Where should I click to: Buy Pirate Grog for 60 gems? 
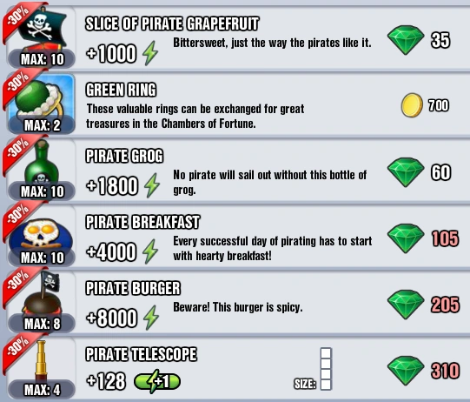coord(419,172)
